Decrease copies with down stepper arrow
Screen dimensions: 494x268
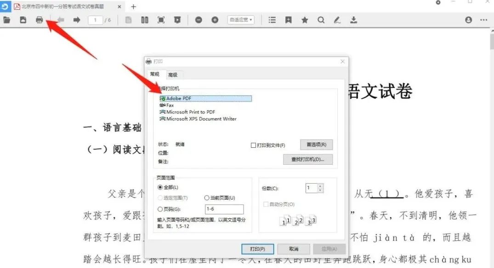click(x=320, y=190)
